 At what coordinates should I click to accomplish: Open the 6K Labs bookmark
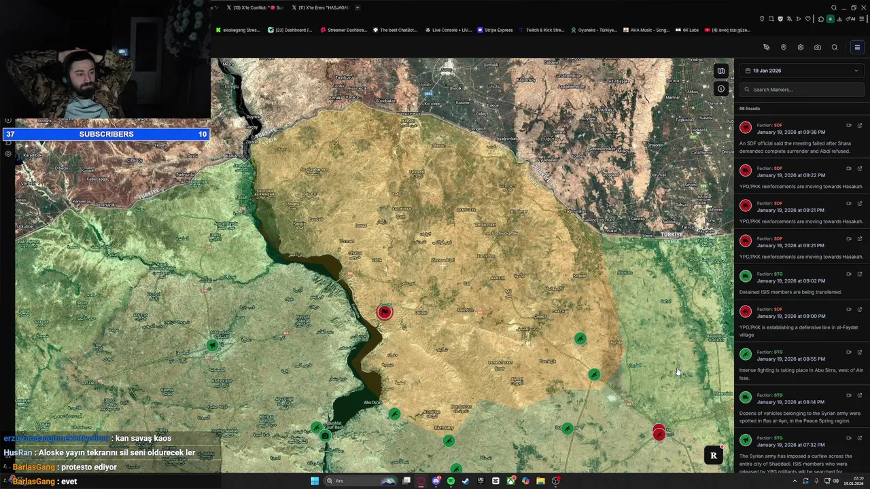click(x=687, y=30)
